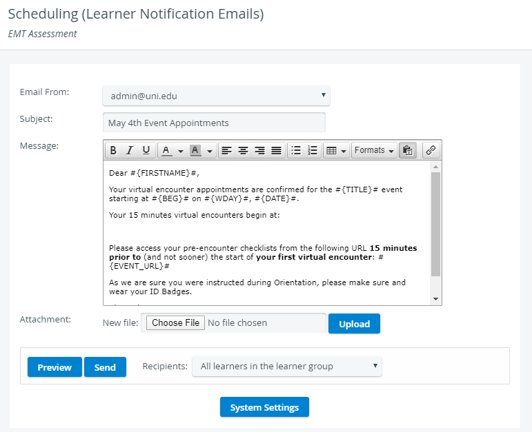The image size is (532, 432).
Task: Align message text to the left
Action: tap(226, 150)
